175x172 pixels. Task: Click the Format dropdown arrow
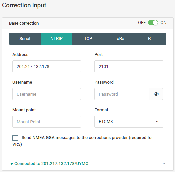[x=157, y=122]
